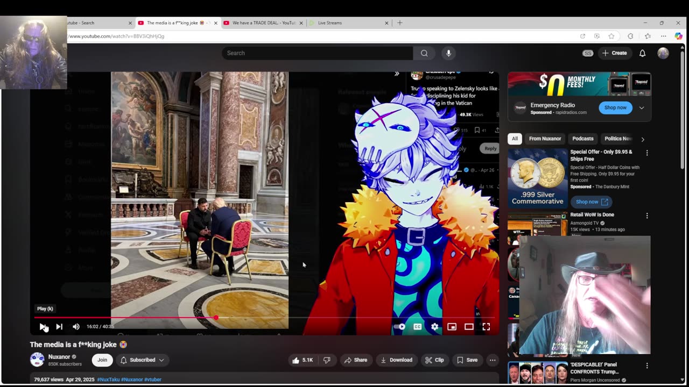Start voice search with microphone icon
The image size is (689, 387).
click(x=448, y=53)
